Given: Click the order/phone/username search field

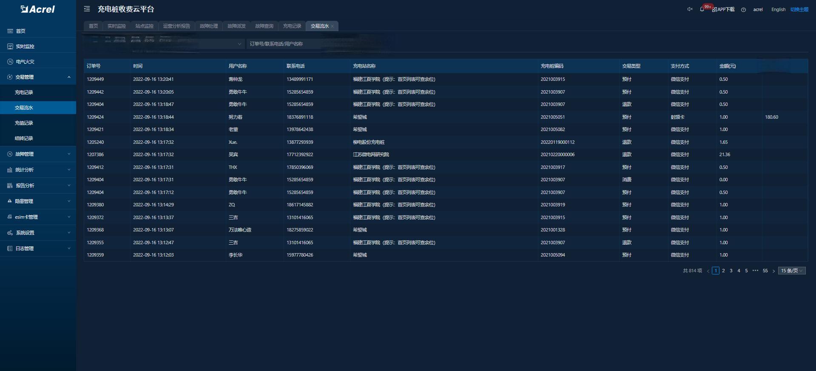Looking at the screenshot, I should click(319, 44).
